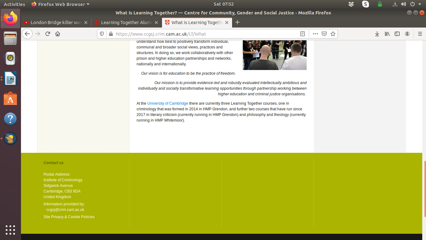Click the URL address bar field

tap(204, 34)
